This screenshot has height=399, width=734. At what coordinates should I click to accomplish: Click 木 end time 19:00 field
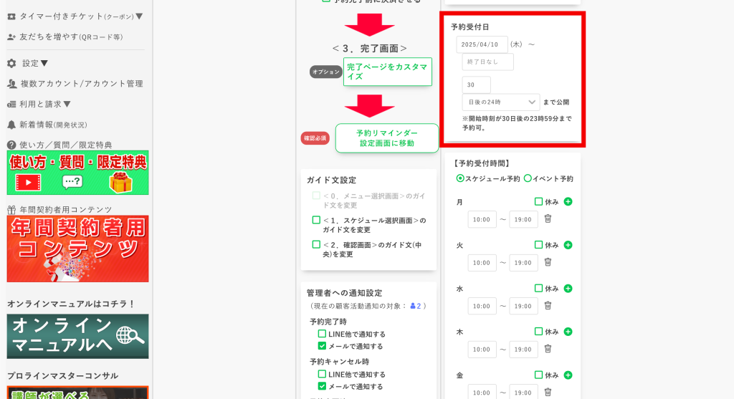coord(523,350)
